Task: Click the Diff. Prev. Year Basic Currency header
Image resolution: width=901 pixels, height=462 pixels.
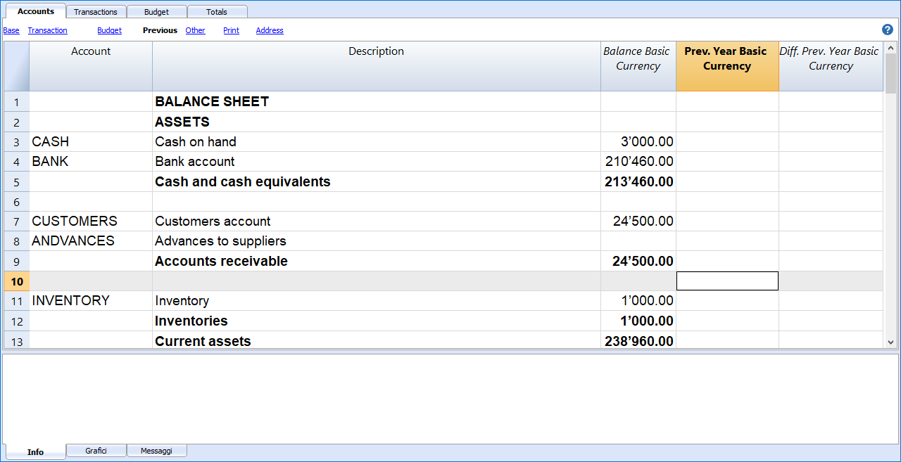Action: [831, 66]
